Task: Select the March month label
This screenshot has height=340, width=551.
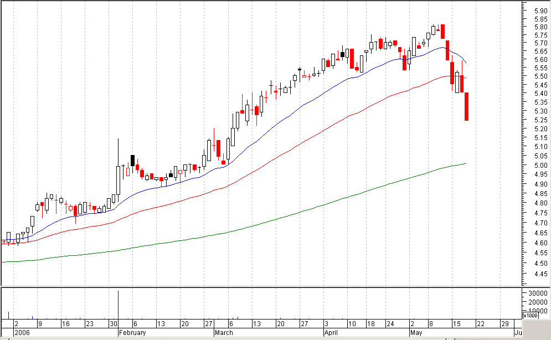Action: pyautogui.click(x=224, y=332)
